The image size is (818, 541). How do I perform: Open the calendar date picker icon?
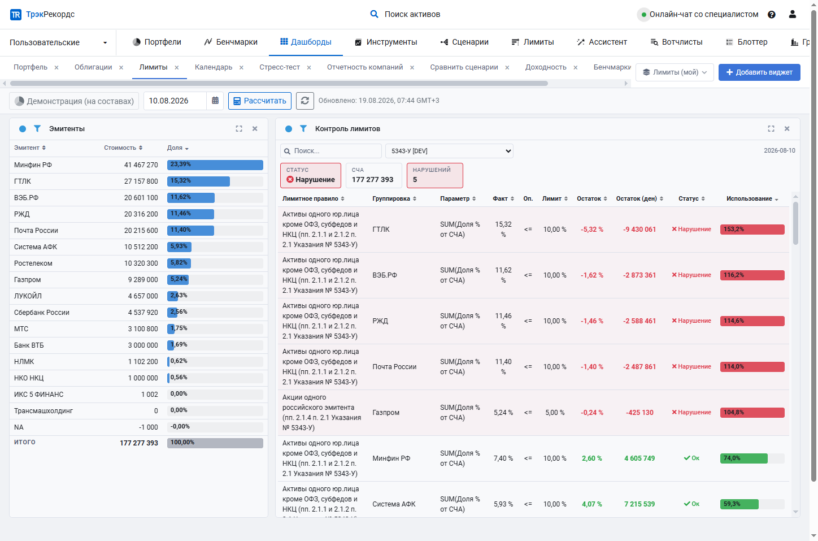(215, 101)
